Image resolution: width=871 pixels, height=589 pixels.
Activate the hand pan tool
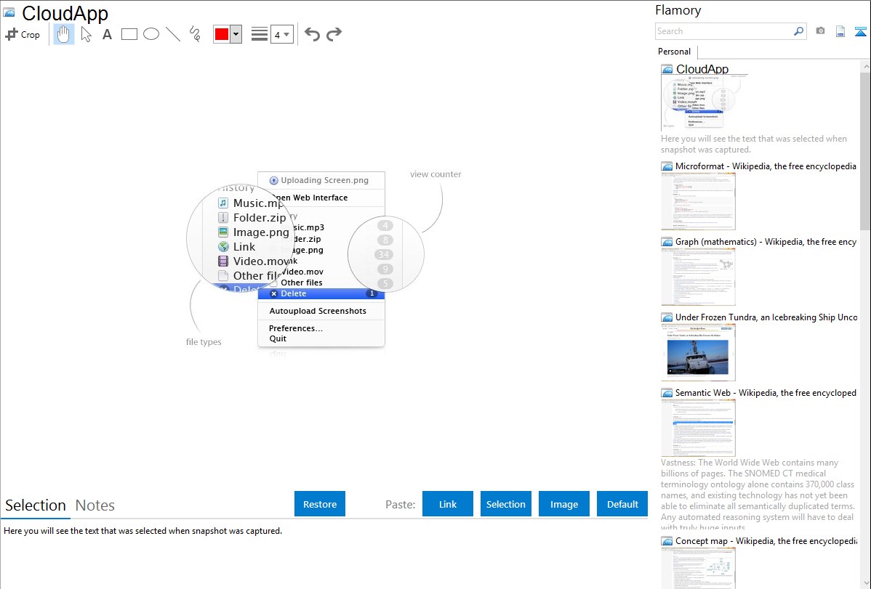click(64, 34)
